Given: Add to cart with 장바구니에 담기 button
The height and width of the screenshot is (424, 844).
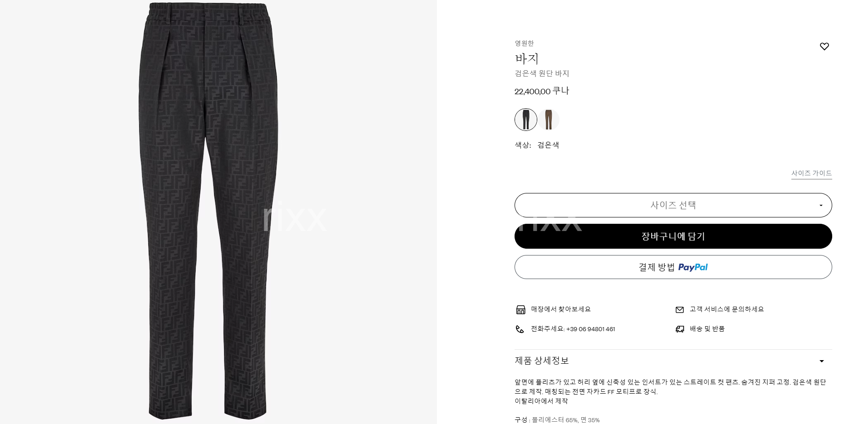Looking at the screenshot, I should tap(673, 236).
